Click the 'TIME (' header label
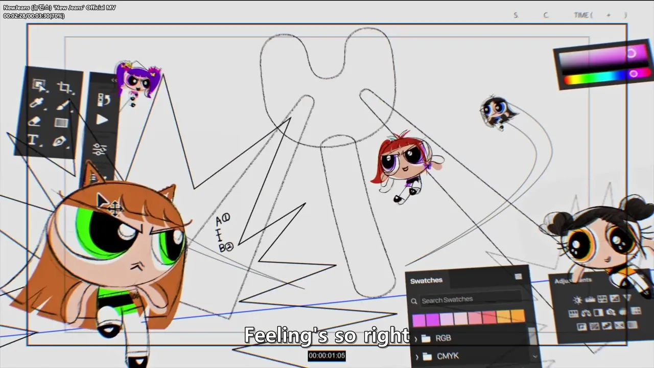The image size is (654, 368). 583,15
